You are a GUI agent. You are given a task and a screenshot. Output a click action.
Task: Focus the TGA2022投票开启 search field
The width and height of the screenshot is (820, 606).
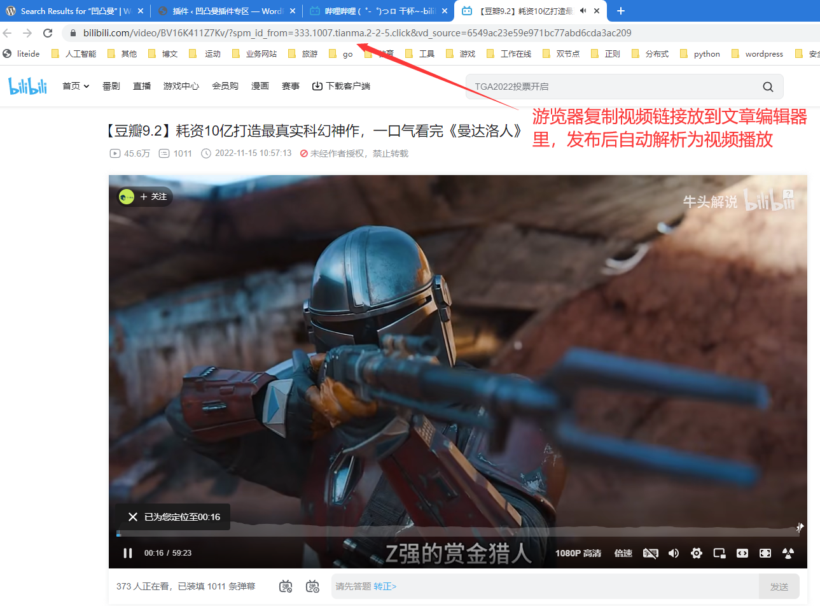pos(611,87)
